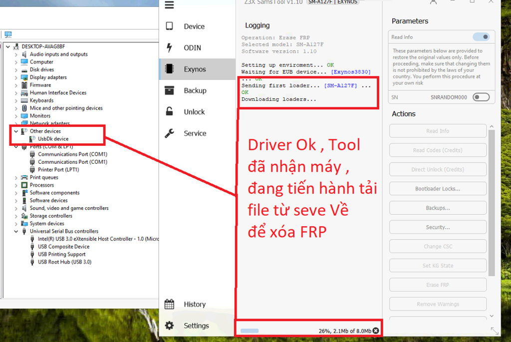
Task: Expand the Audio inputs and outputs node
Action: pyautogui.click(x=16, y=54)
